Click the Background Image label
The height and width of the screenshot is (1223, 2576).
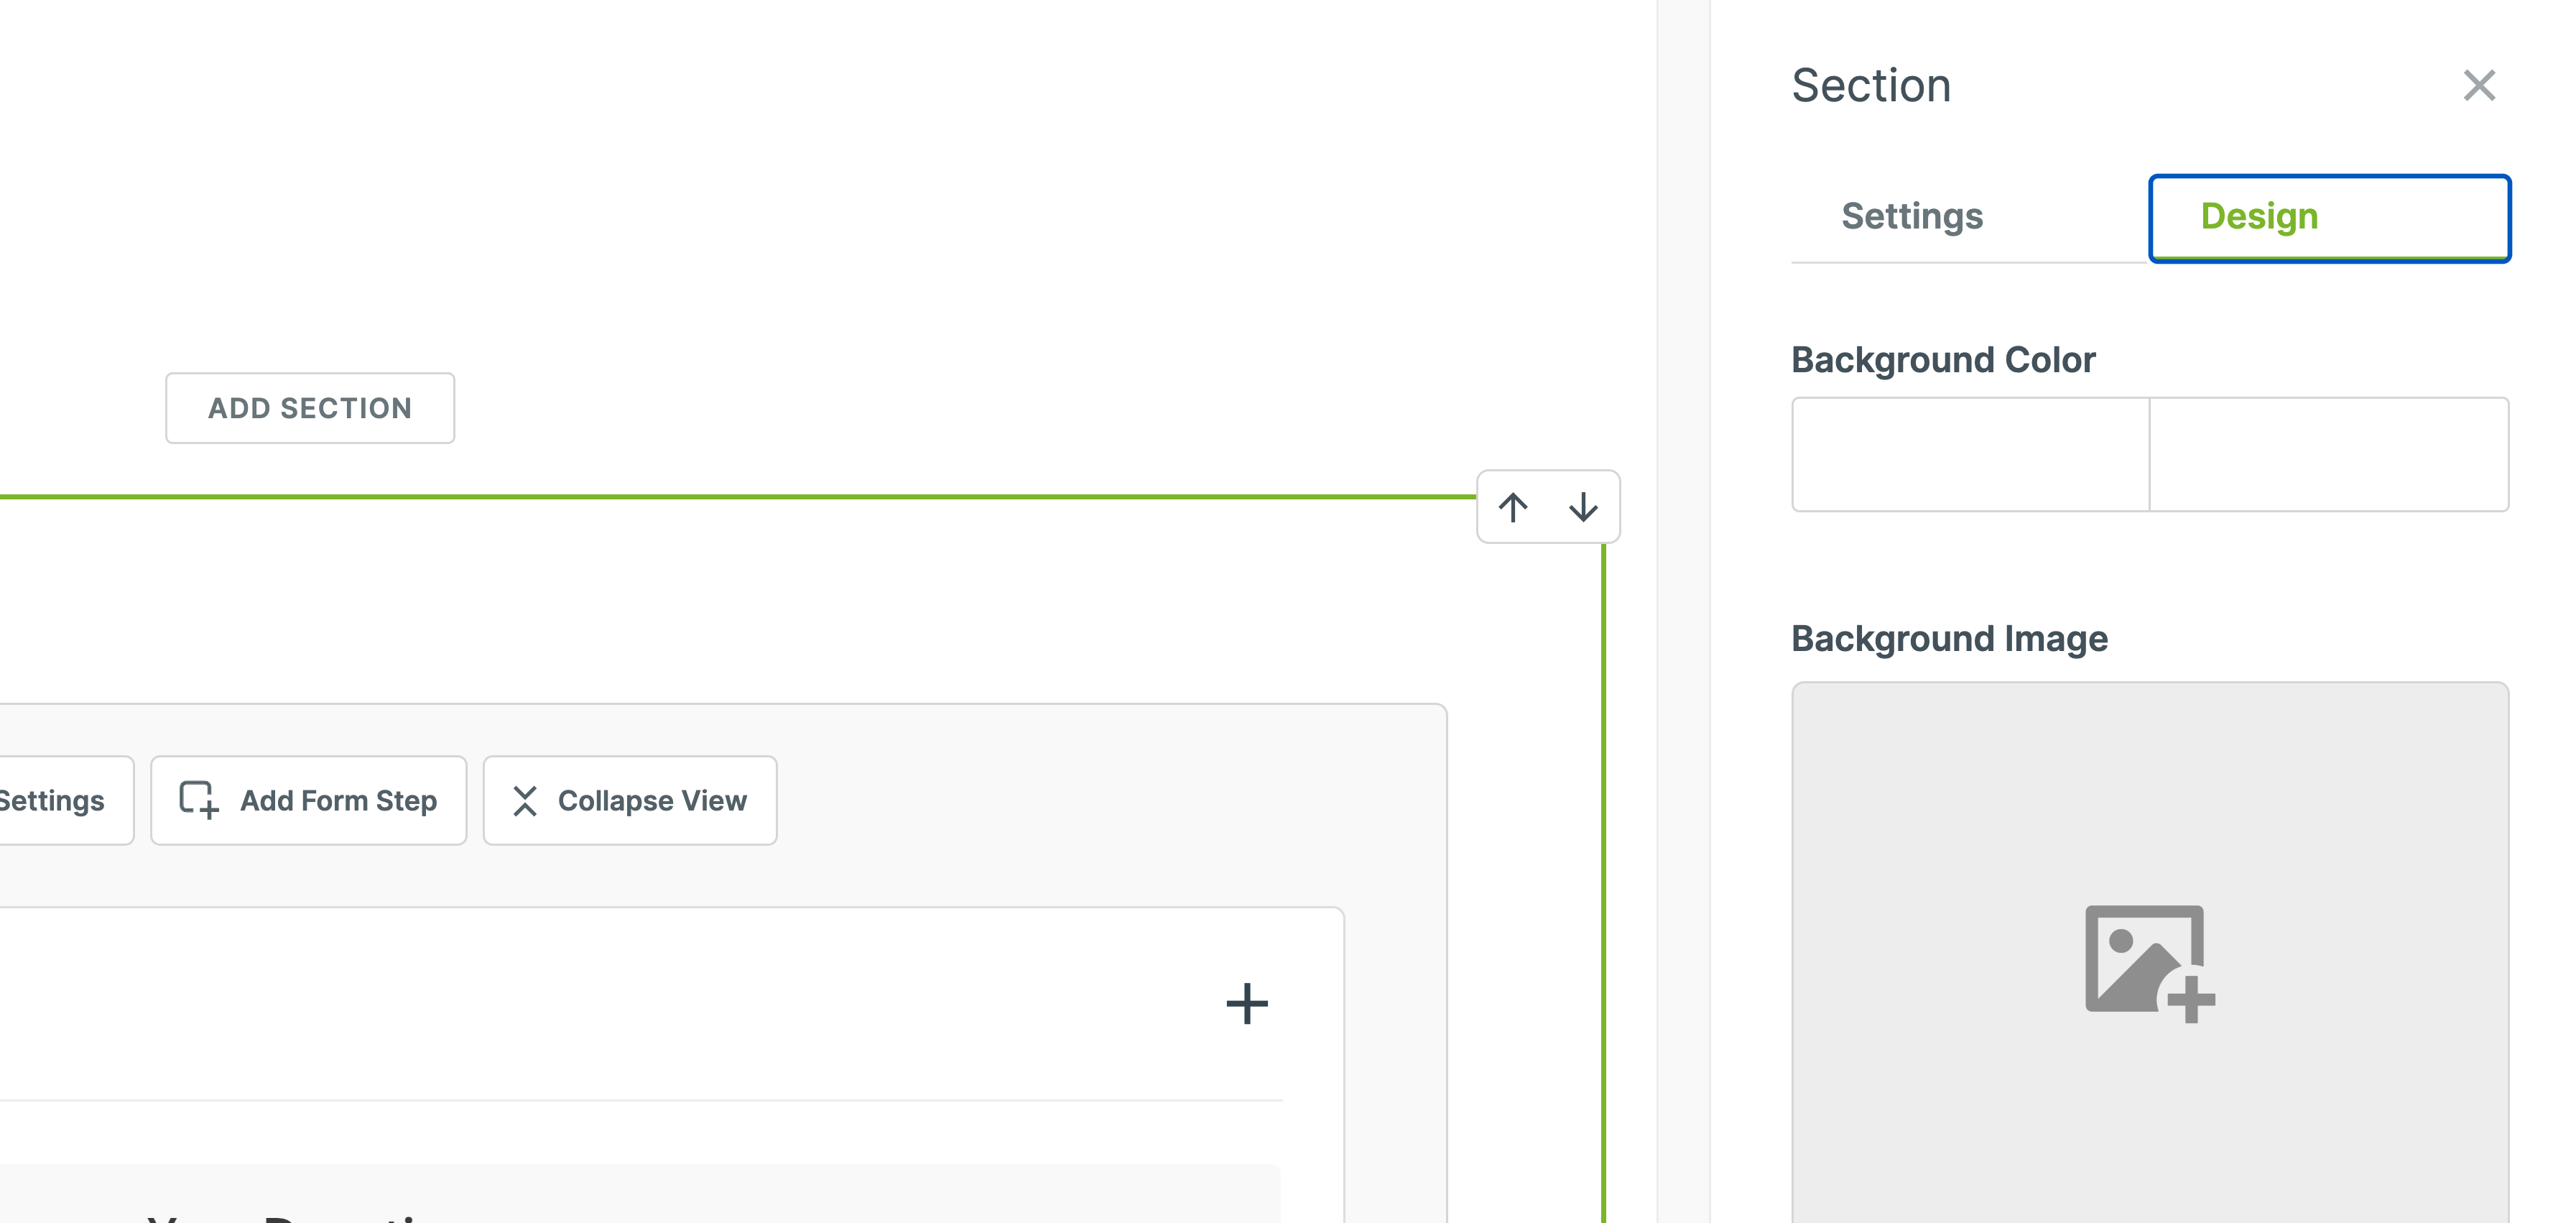pos(1948,638)
